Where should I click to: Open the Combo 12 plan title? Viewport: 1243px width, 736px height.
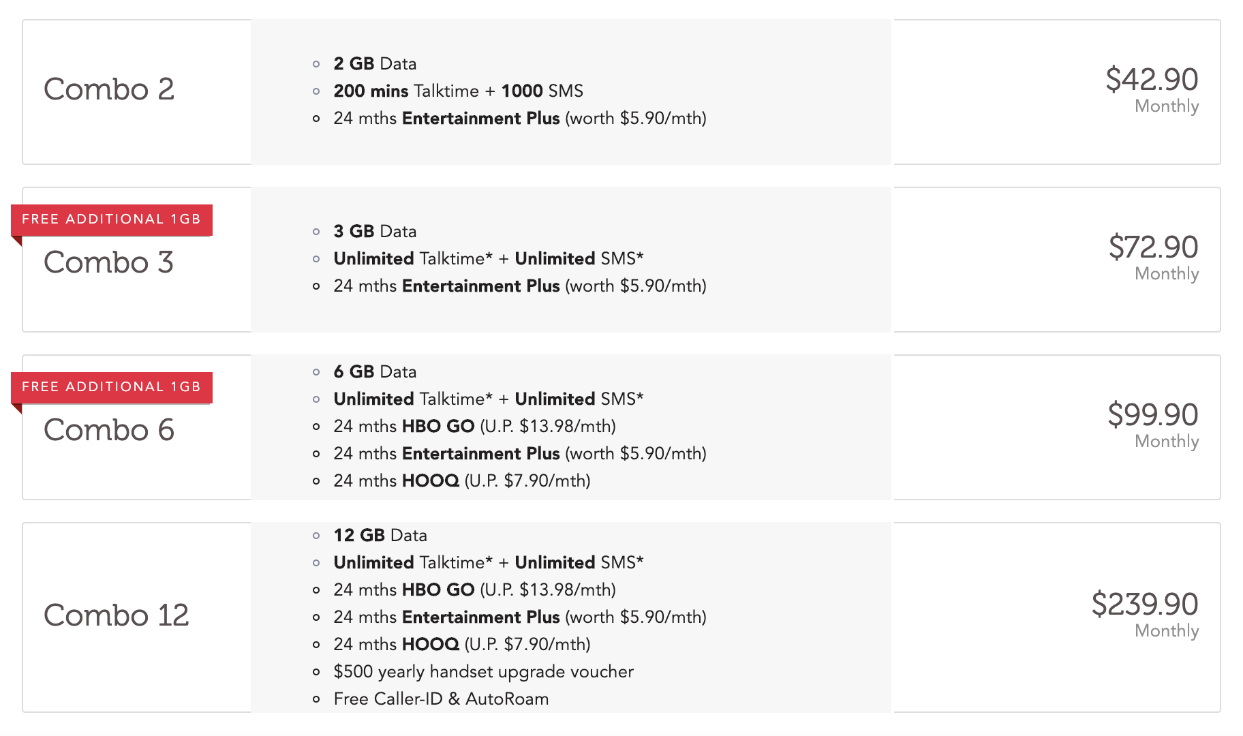(116, 615)
